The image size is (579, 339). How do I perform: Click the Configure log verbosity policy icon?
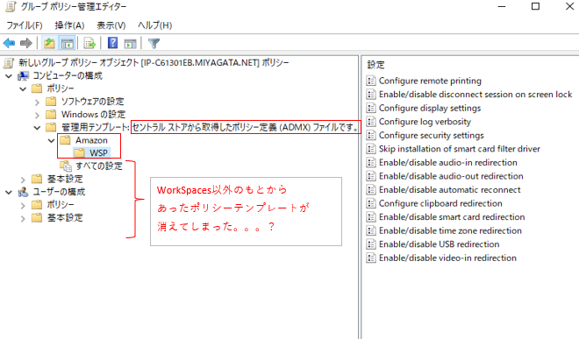pos(371,122)
